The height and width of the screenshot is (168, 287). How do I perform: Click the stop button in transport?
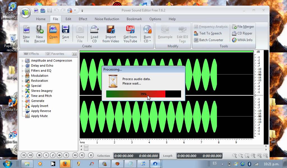coord(39,155)
